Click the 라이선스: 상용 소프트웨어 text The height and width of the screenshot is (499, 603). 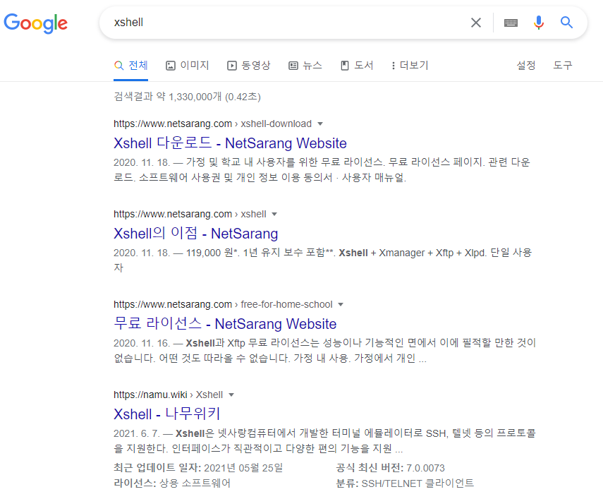click(x=172, y=483)
